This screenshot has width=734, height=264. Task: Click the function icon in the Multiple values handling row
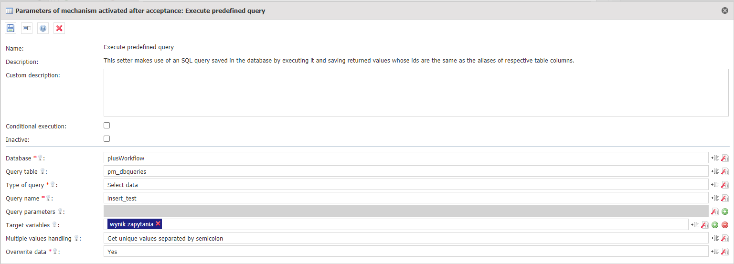click(724, 238)
